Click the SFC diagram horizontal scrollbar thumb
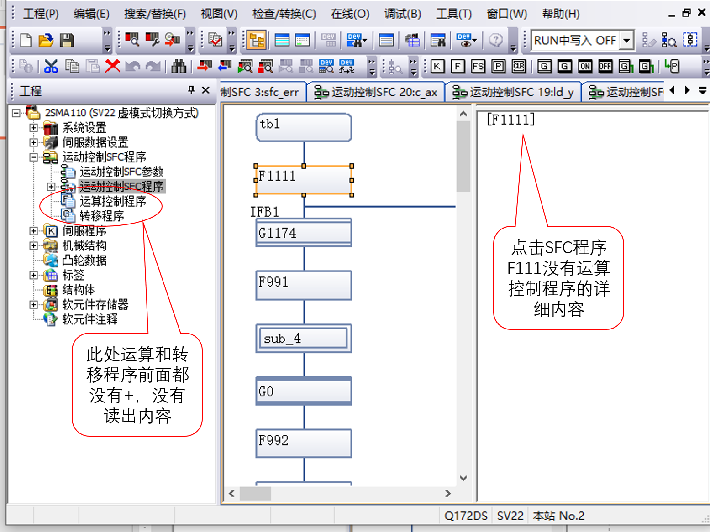710x532 pixels. [x=255, y=493]
